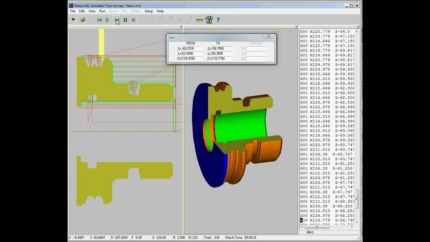The width and height of the screenshot is (430, 242).
Task: Open the Run menu
Action: point(102,11)
